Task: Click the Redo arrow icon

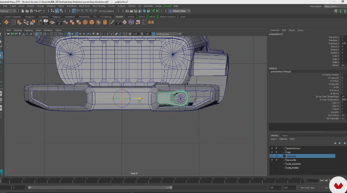Action: click(40, 11)
